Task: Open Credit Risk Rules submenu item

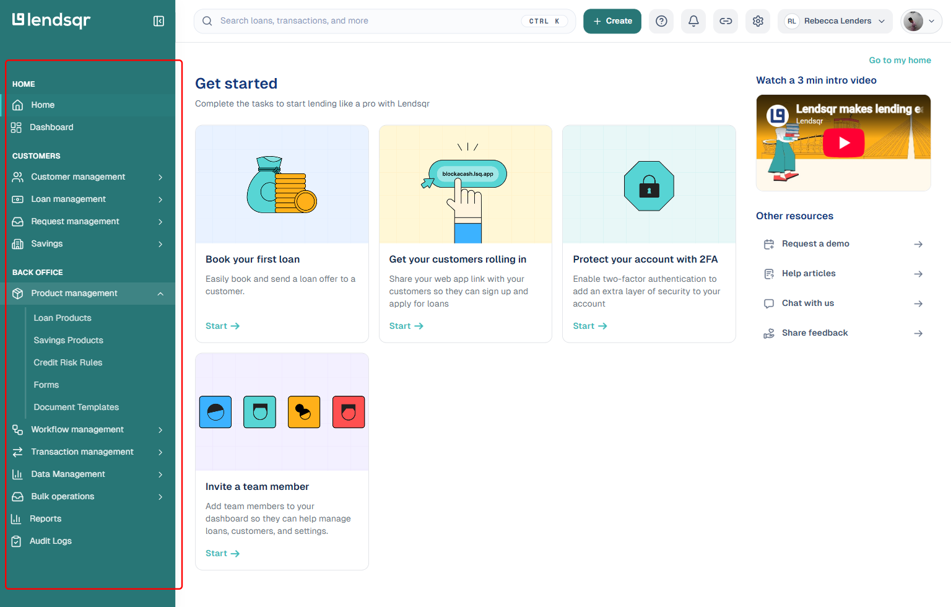Action: click(68, 362)
